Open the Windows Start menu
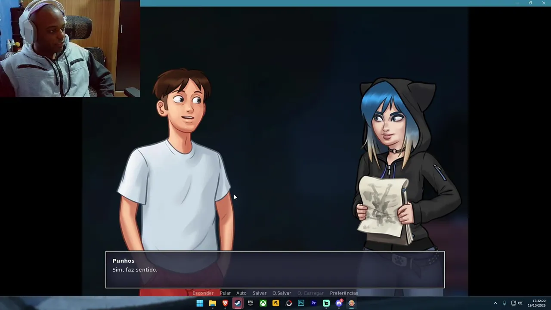 pos(200,303)
